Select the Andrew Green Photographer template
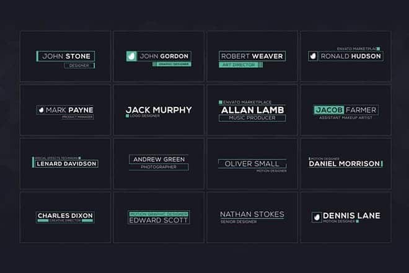 (x=159, y=163)
